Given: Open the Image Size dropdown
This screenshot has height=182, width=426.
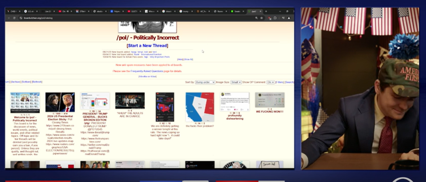Looking at the screenshot, I should tap(236, 82).
